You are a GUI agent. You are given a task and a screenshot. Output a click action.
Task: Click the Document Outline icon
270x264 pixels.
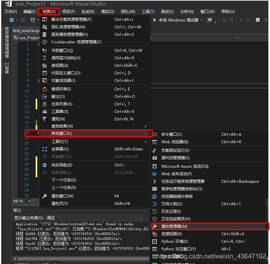click(x=155, y=204)
